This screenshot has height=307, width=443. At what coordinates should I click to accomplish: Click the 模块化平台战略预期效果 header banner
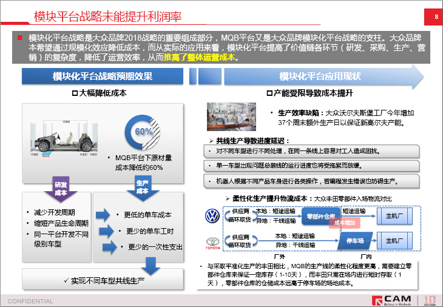click(x=103, y=76)
